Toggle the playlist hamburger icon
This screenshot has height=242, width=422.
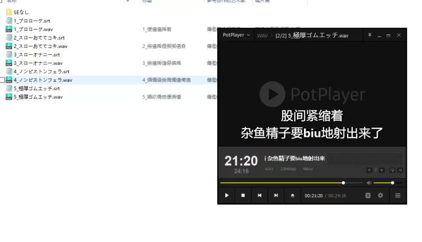click(x=398, y=196)
